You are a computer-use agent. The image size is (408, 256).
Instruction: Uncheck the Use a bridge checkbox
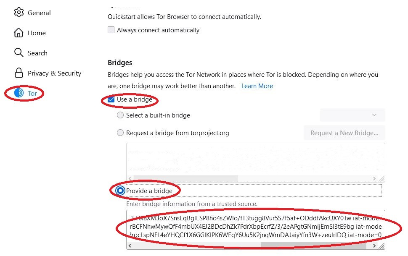tap(111, 99)
